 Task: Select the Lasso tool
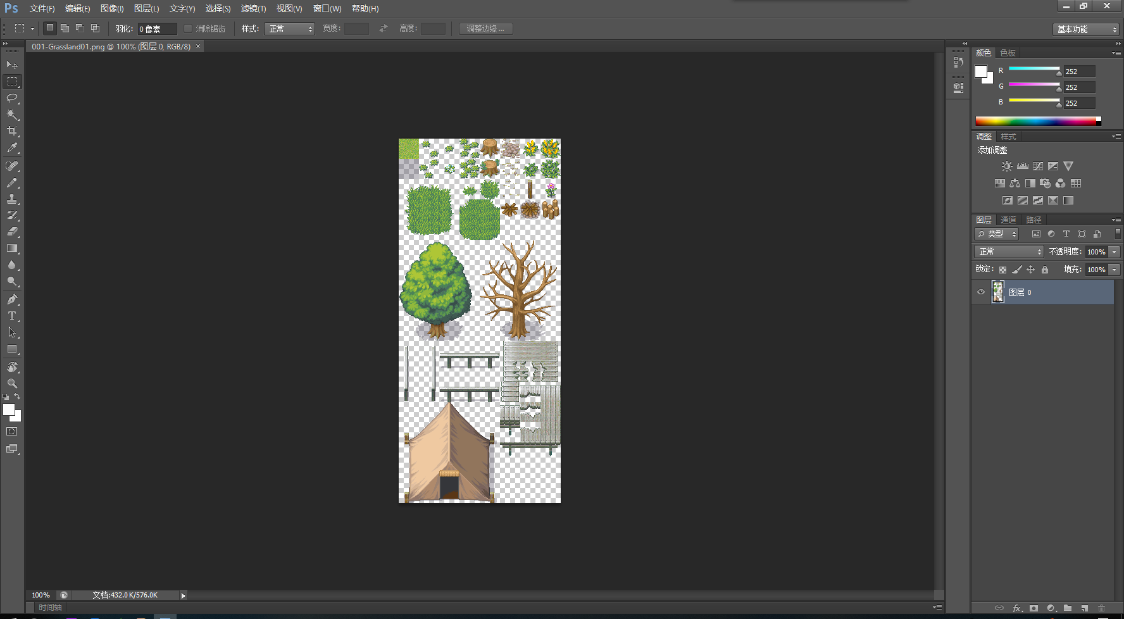(x=12, y=98)
